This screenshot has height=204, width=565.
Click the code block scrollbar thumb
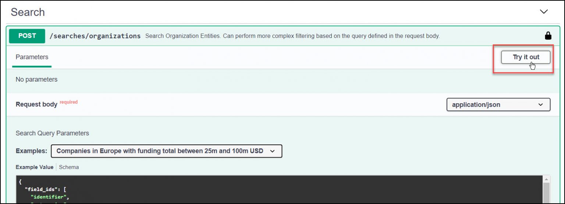546,193
